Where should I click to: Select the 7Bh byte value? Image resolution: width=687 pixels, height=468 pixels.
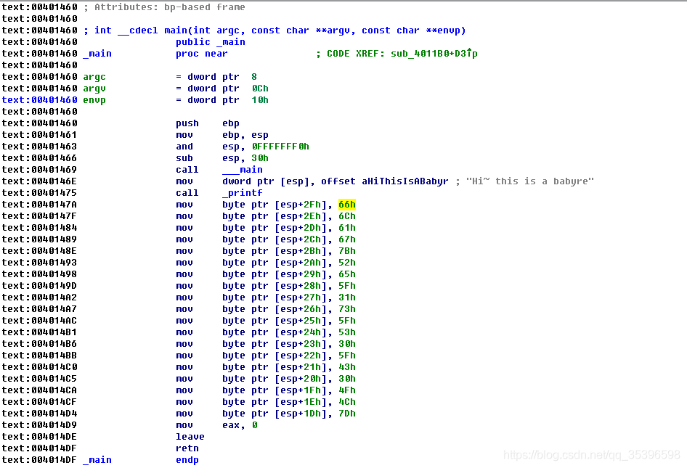[x=346, y=251]
